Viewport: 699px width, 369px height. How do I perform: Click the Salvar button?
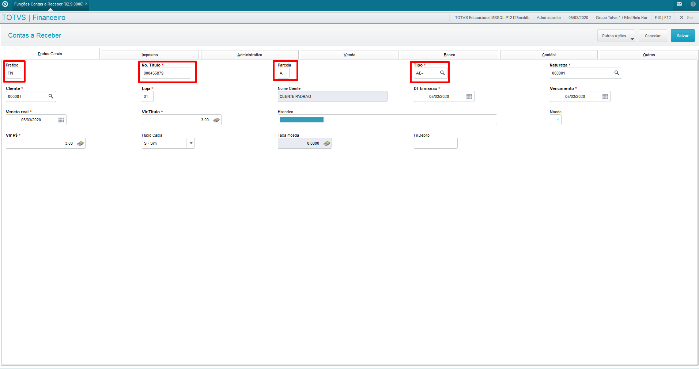pos(683,36)
